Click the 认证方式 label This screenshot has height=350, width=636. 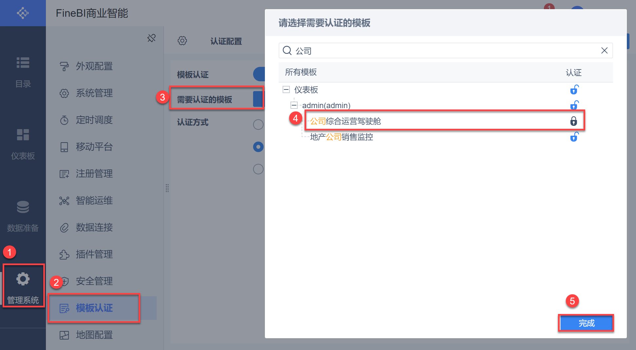(193, 123)
